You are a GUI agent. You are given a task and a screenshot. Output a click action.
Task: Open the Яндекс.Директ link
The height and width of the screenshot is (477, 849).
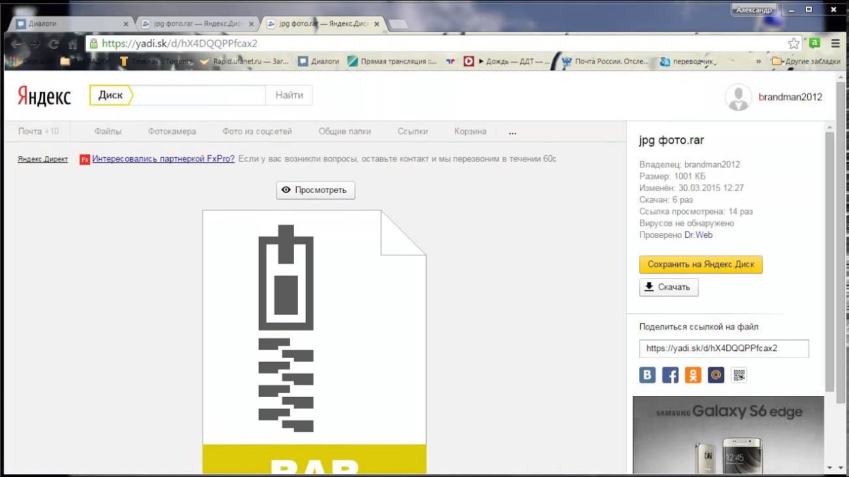pyautogui.click(x=42, y=159)
